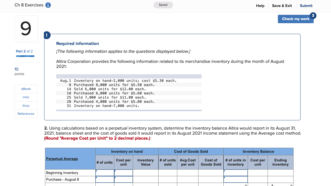Click Purchase August 8 units input field
Screen dimensions: 331x186
tap(105, 179)
